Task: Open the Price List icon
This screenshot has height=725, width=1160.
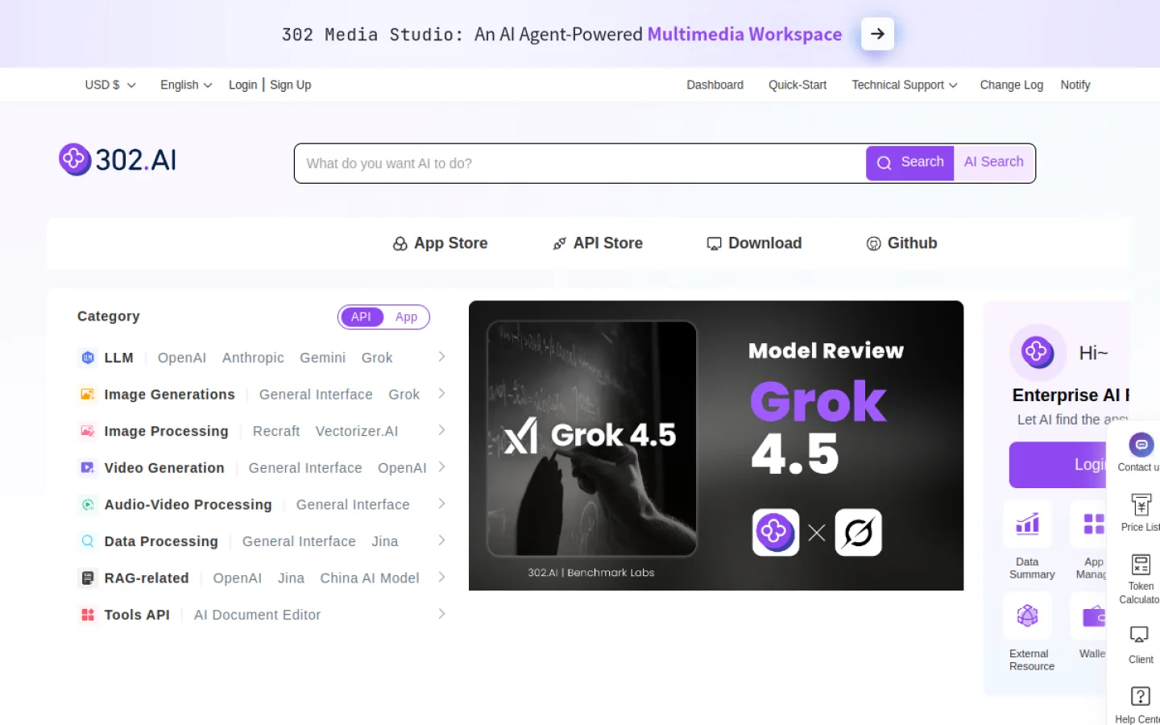Action: tap(1141, 505)
